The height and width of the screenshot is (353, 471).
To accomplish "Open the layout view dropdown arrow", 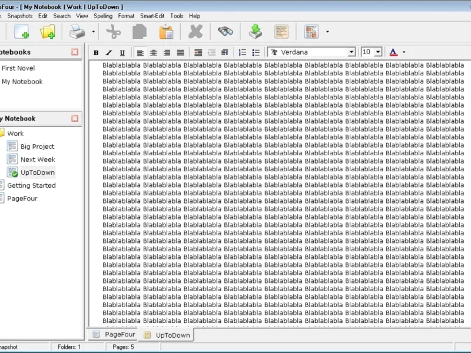I will (x=327, y=32).
